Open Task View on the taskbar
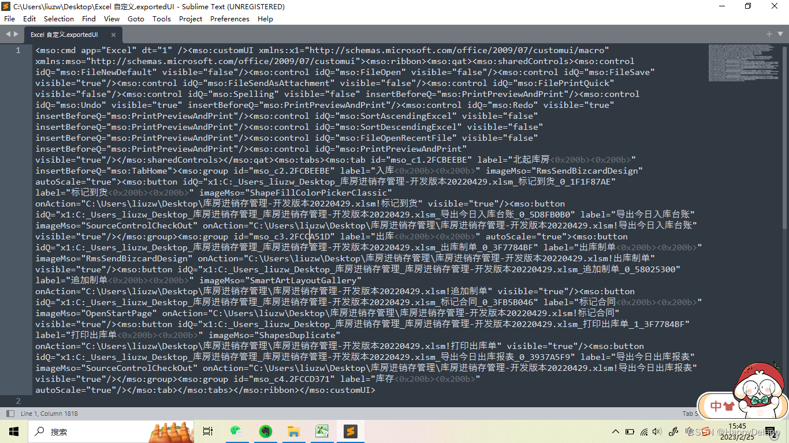Viewport: 789px width, 443px height. point(208,431)
